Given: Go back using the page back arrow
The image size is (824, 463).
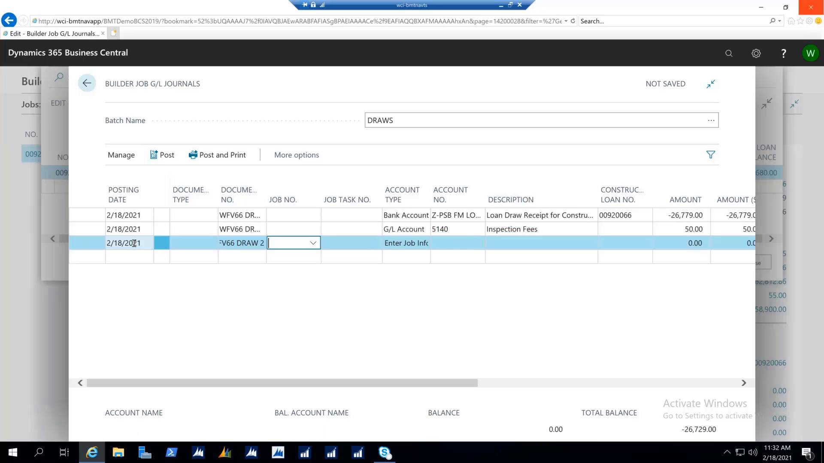Looking at the screenshot, I should pyautogui.click(x=87, y=83).
